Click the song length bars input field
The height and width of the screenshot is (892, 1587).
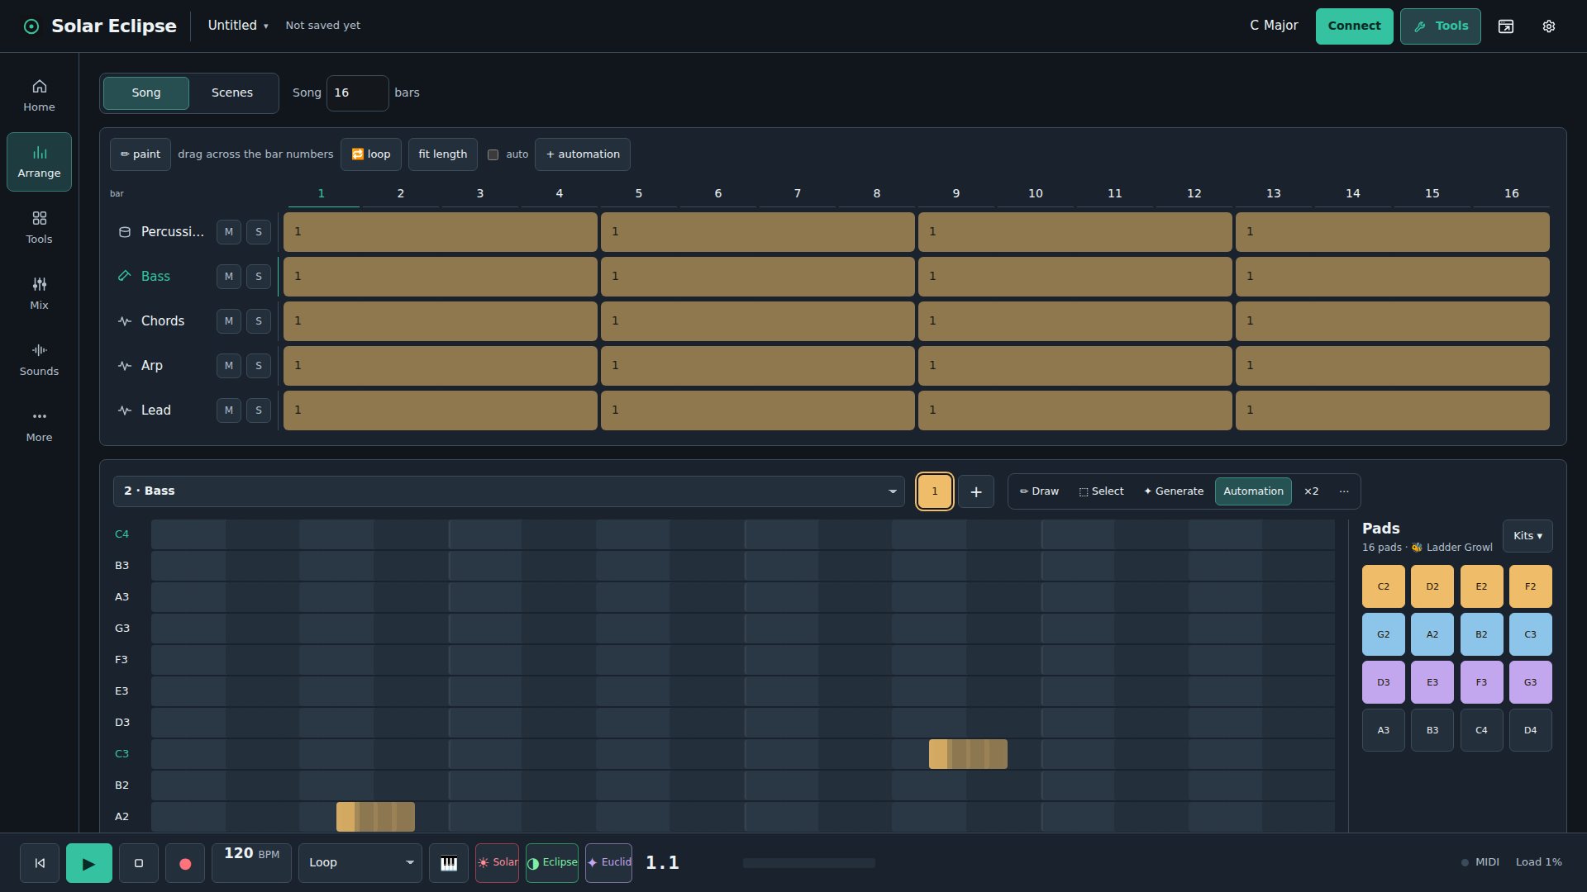click(357, 93)
